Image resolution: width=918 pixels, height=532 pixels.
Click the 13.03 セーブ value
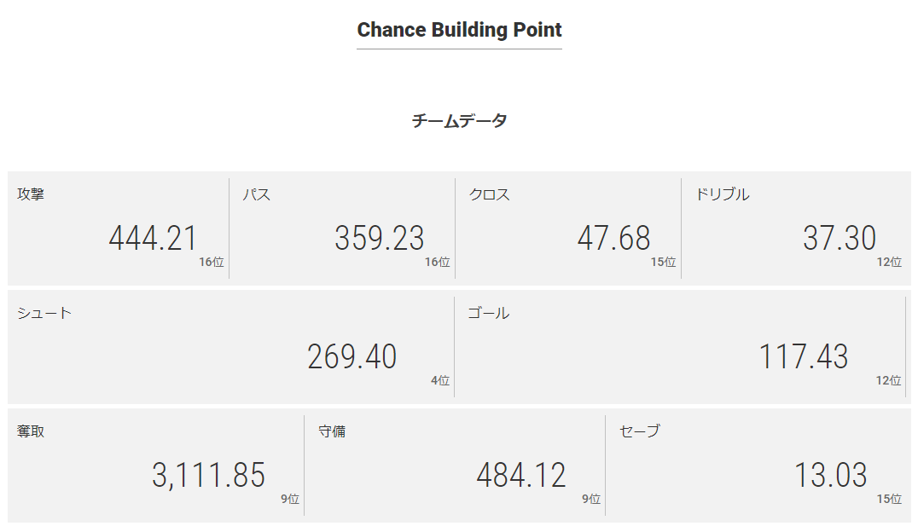pyautogui.click(x=831, y=475)
